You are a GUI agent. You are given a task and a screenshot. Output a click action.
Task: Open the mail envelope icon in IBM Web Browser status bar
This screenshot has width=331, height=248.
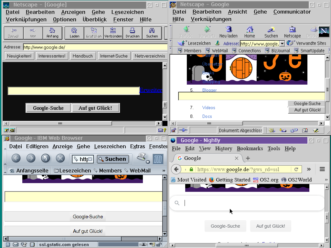click(16, 245)
